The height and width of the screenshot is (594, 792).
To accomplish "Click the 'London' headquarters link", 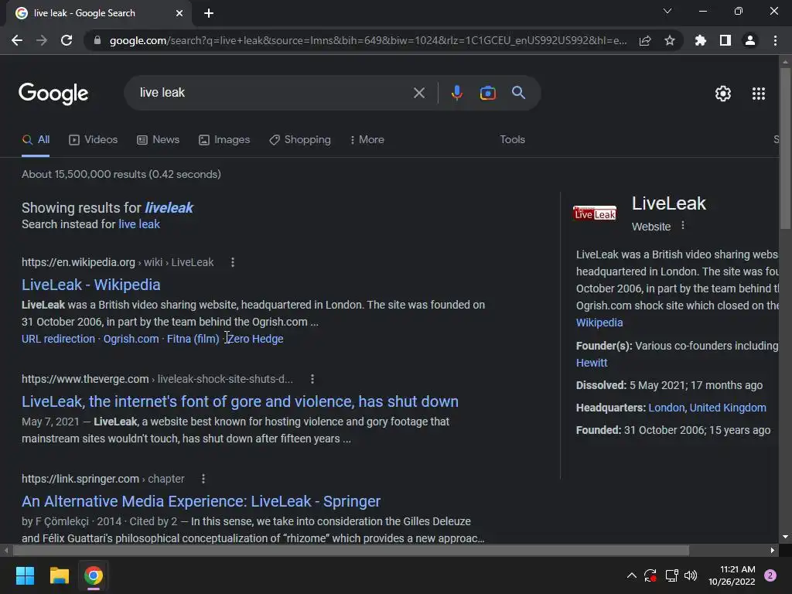I will pyautogui.click(x=666, y=408).
